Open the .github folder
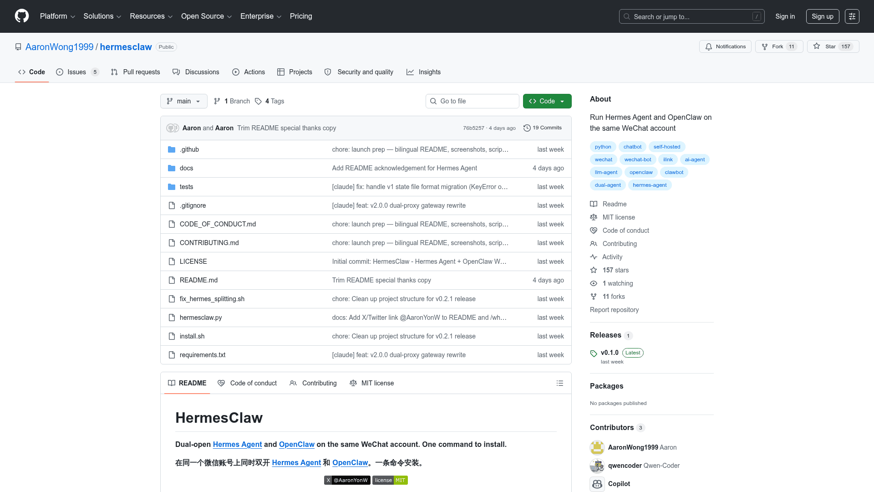Screen dimensions: 874x492 [x=189, y=149]
